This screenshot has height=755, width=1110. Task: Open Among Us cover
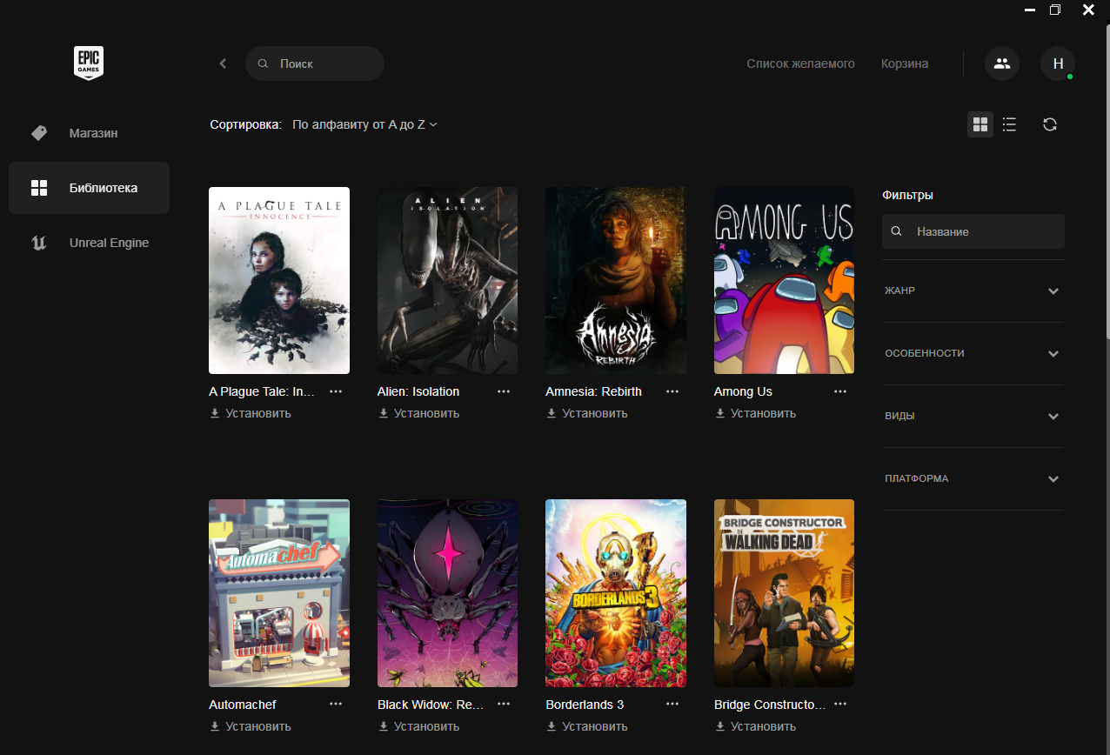[x=784, y=280]
